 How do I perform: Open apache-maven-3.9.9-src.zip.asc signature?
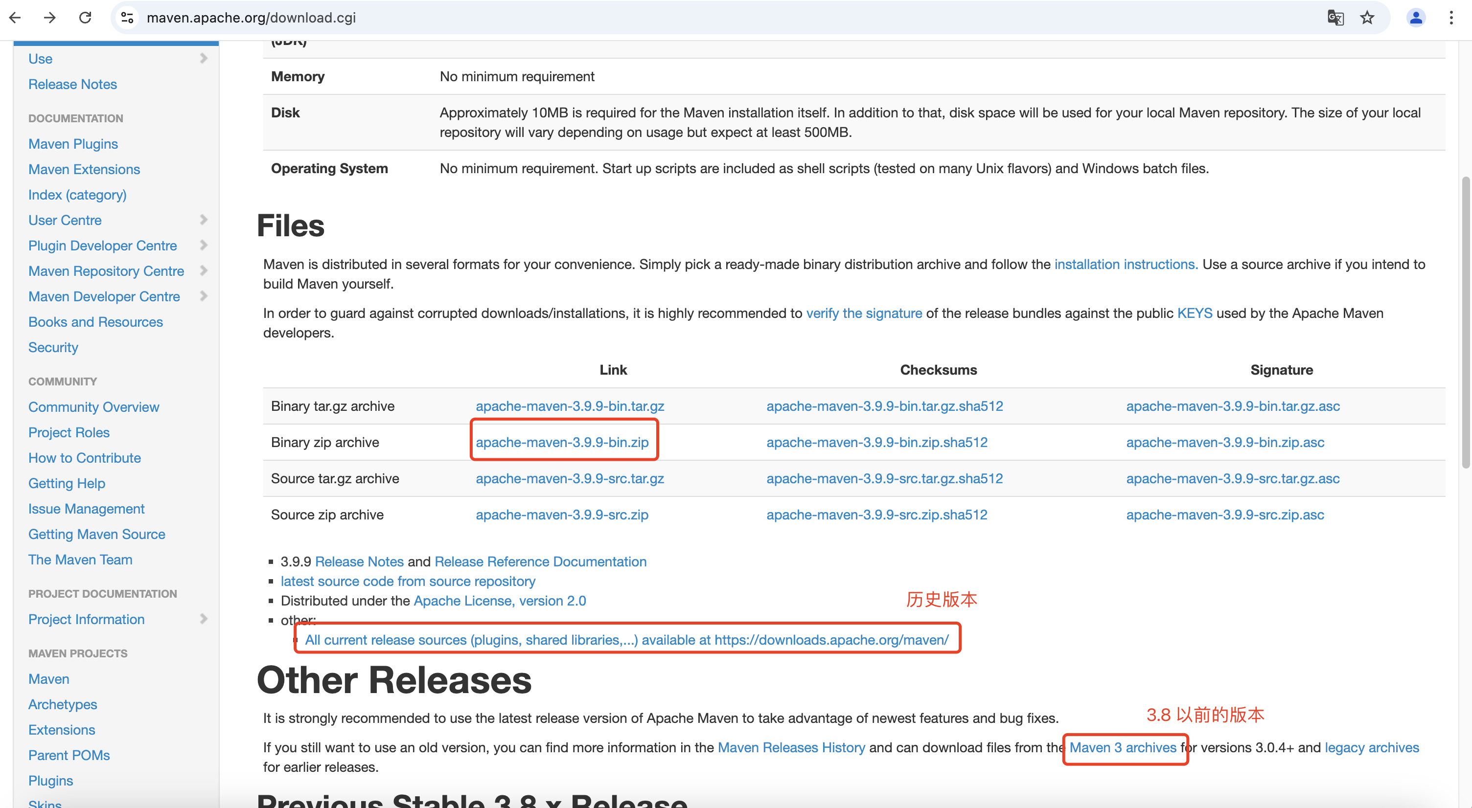click(1225, 515)
